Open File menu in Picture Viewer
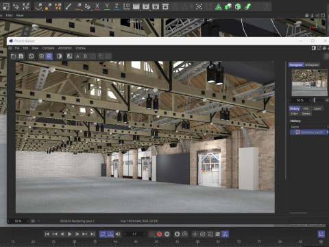This screenshot has height=247, width=329. coord(17,48)
